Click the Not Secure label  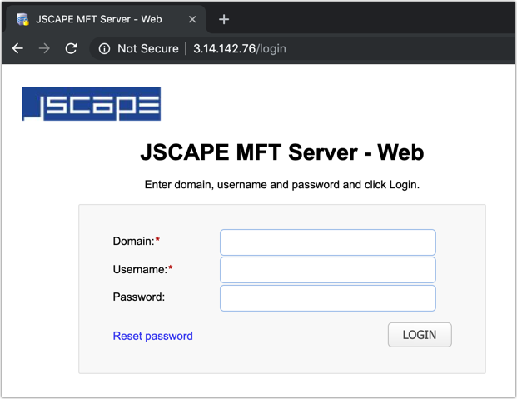coord(148,49)
